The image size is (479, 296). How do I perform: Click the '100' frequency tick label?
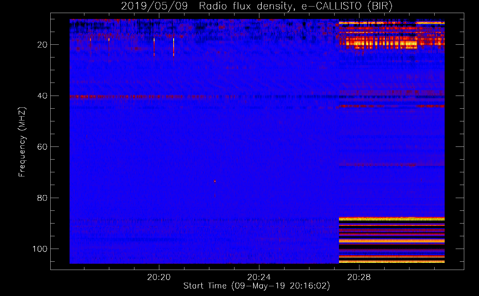40,249
